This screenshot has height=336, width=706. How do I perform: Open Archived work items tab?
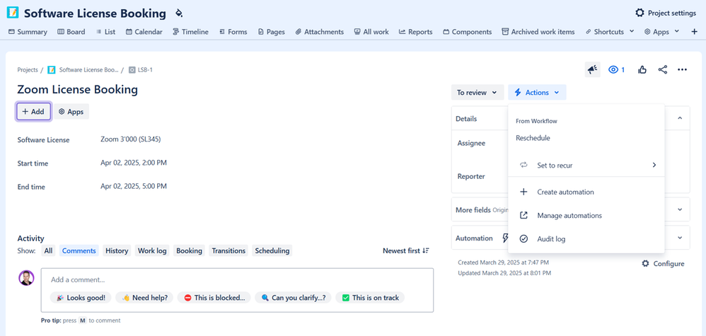tap(538, 32)
